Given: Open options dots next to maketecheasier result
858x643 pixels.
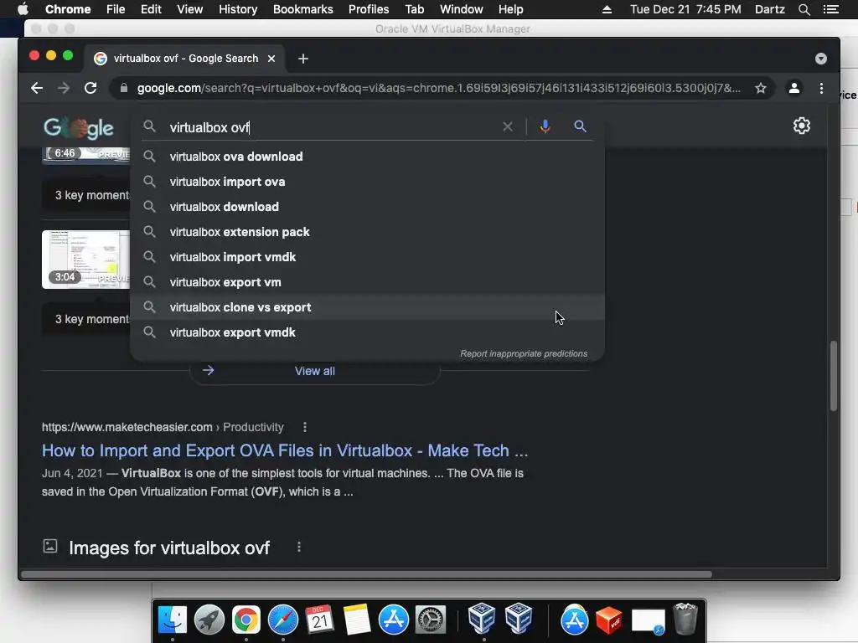Looking at the screenshot, I should pos(305,427).
